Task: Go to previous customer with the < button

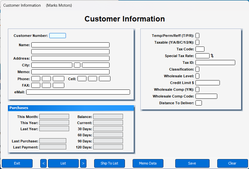Action: click(x=43, y=163)
